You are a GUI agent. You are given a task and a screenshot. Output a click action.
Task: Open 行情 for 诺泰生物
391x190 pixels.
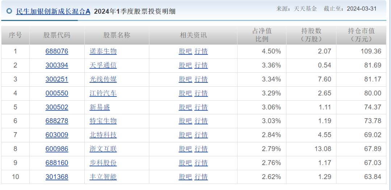point(201,52)
